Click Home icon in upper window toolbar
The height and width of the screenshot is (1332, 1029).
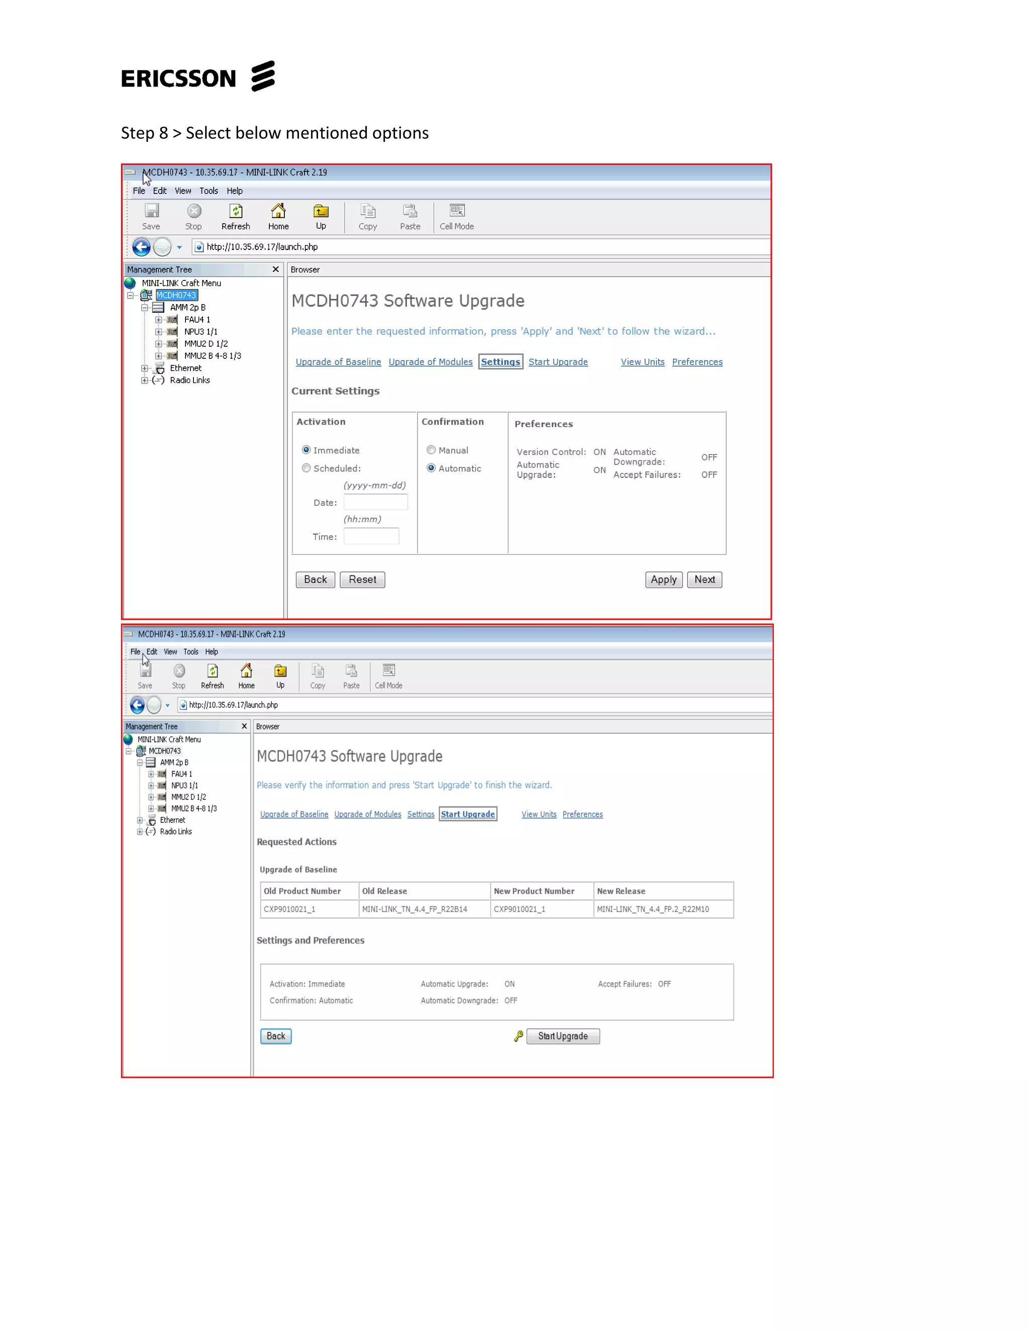(x=278, y=211)
